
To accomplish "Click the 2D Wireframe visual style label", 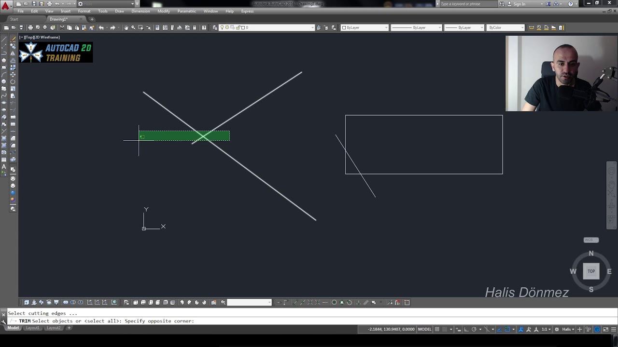I will (x=47, y=37).
